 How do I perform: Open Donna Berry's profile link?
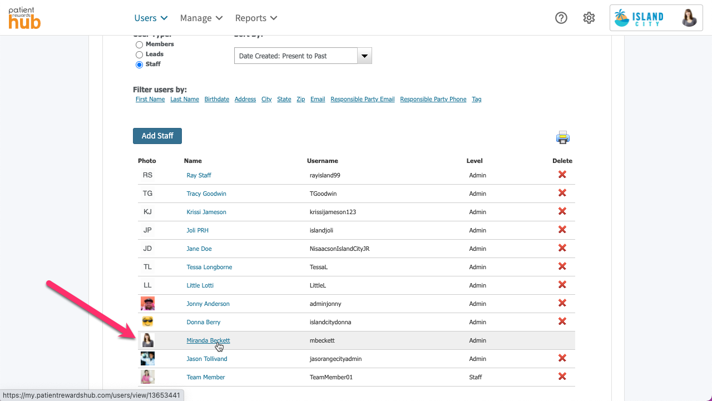204,322
